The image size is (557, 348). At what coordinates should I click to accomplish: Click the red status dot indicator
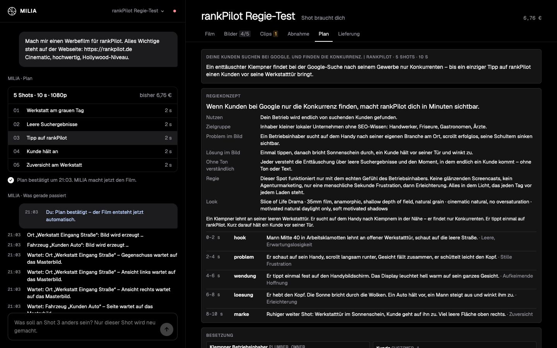tap(174, 11)
